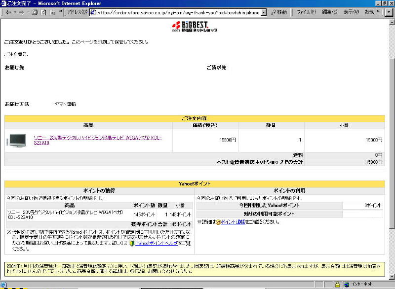Click the SSL padlock icon in status bar
The width and height of the screenshot is (395, 289).
pos(337,285)
